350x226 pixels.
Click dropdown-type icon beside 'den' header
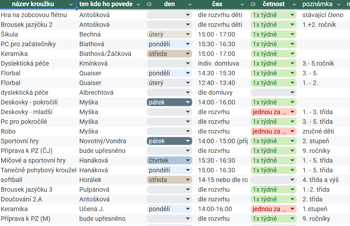pyautogui.click(x=149, y=4)
